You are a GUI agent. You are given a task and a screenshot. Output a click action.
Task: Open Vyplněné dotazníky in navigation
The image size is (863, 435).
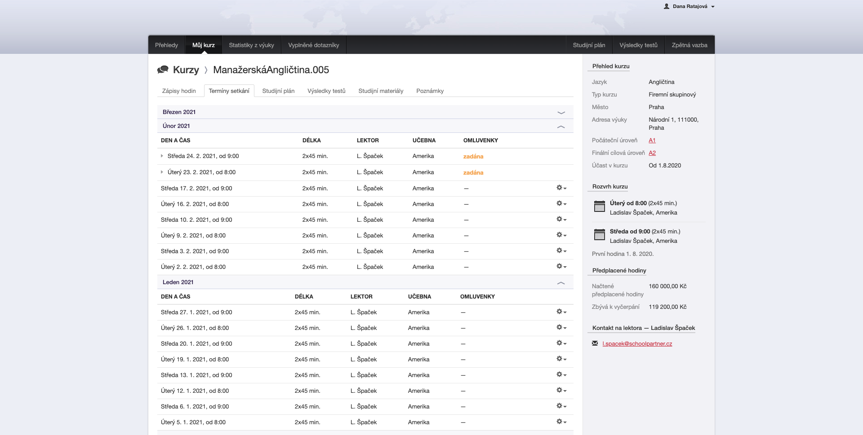click(x=314, y=45)
